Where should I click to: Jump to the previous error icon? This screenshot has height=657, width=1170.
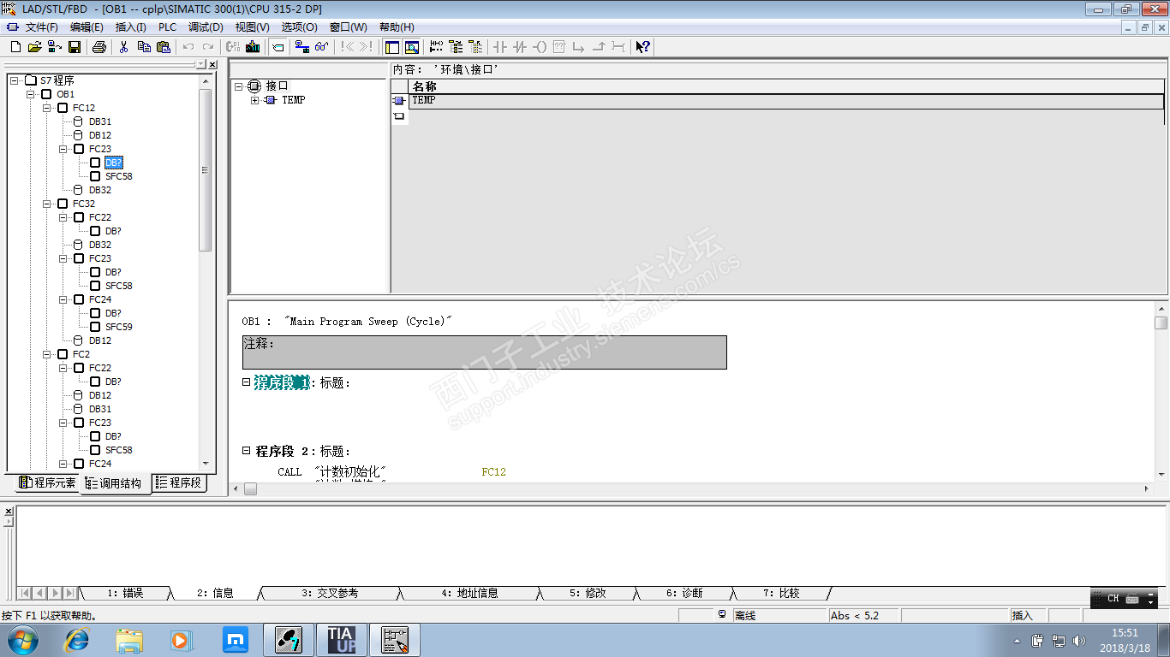click(347, 47)
